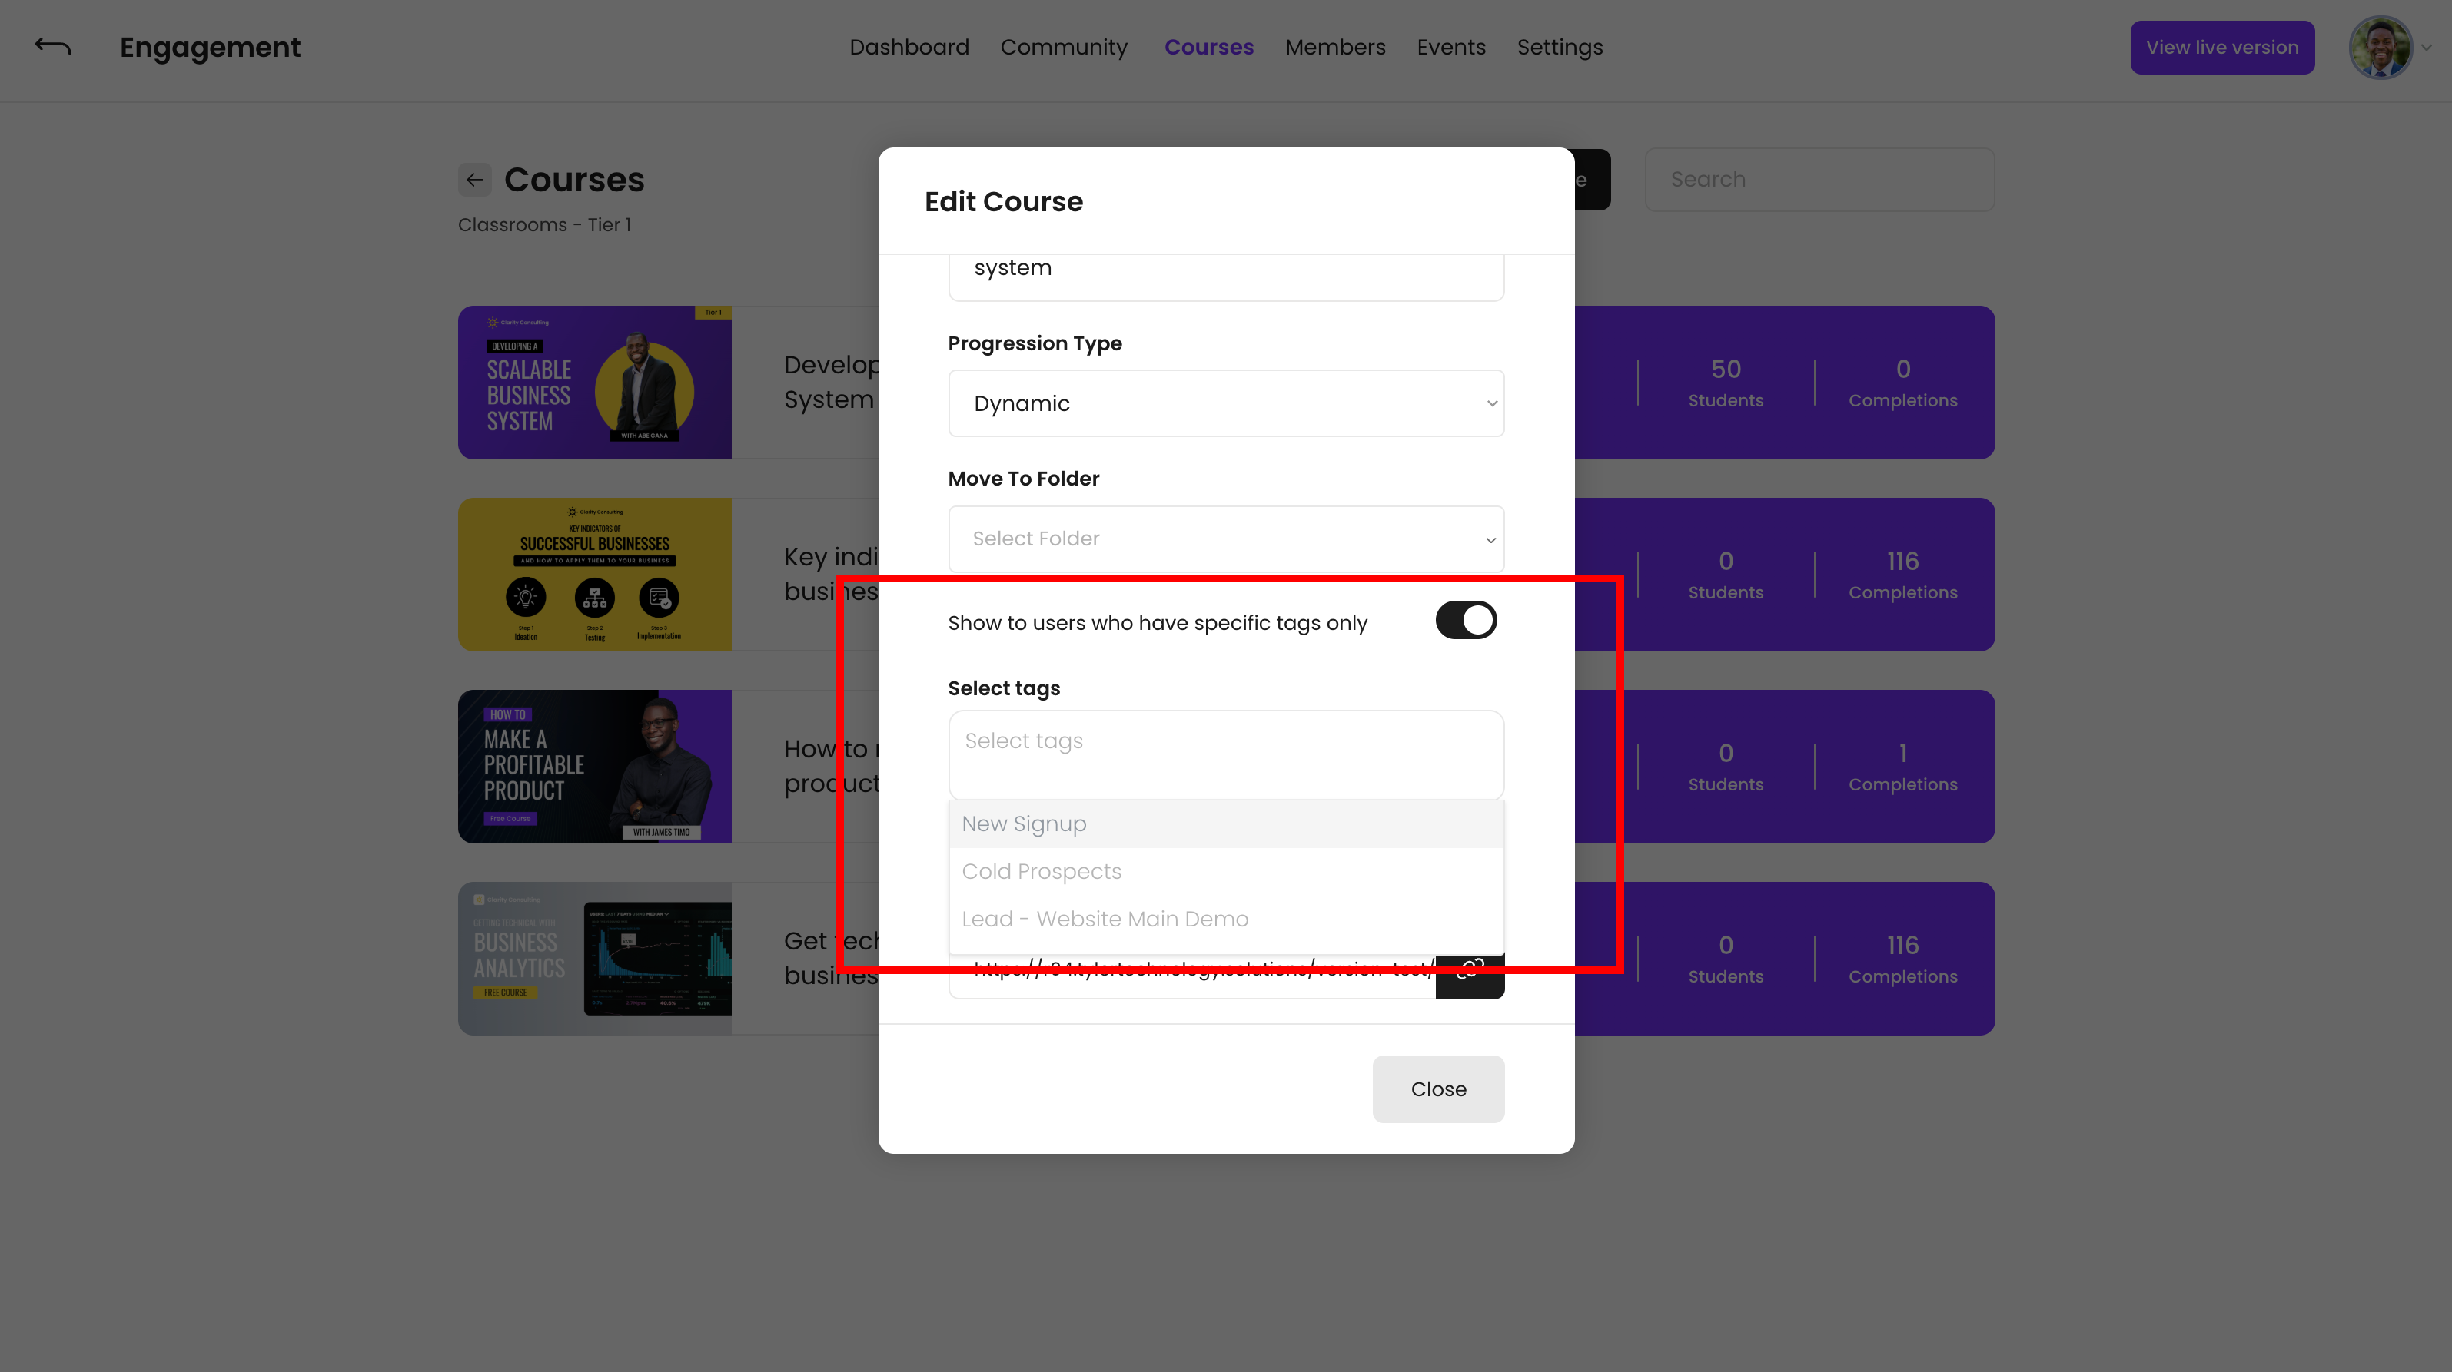
Task: Click the back arrow at the top left
Action: pyautogui.click(x=53, y=45)
